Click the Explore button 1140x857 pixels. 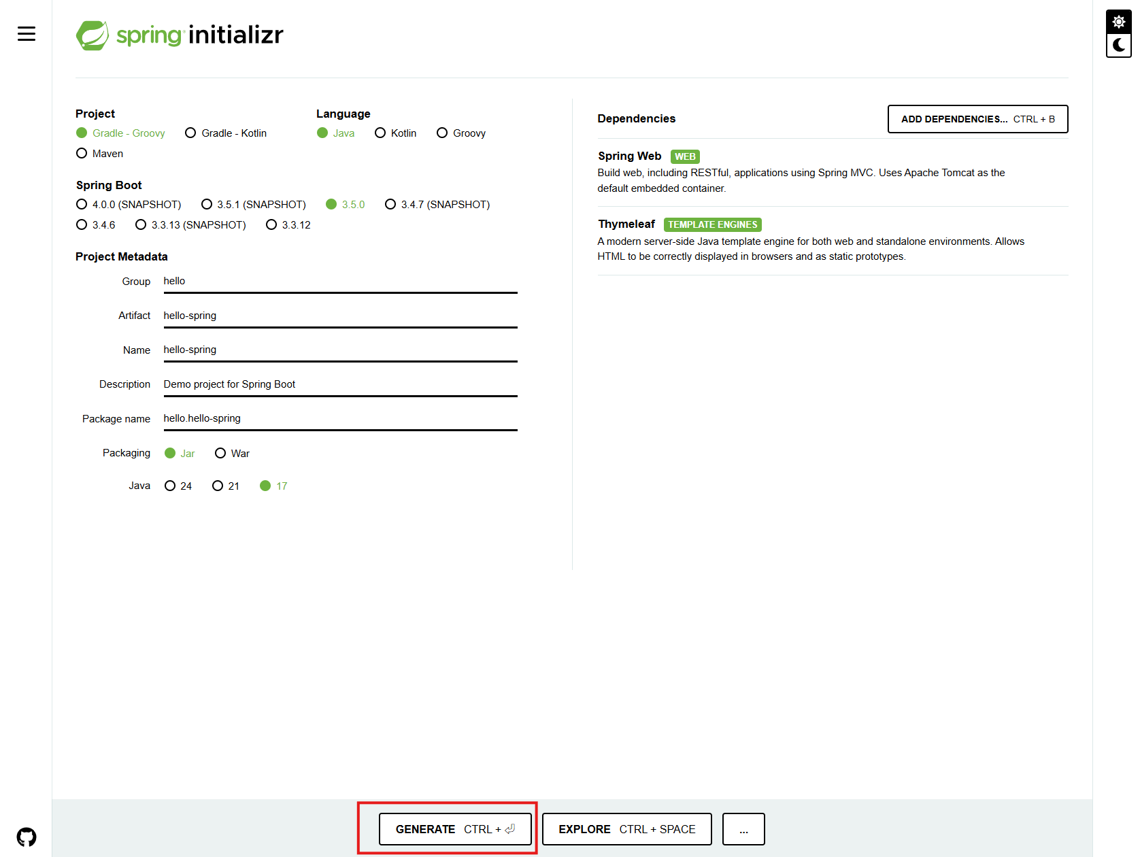coord(626,829)
